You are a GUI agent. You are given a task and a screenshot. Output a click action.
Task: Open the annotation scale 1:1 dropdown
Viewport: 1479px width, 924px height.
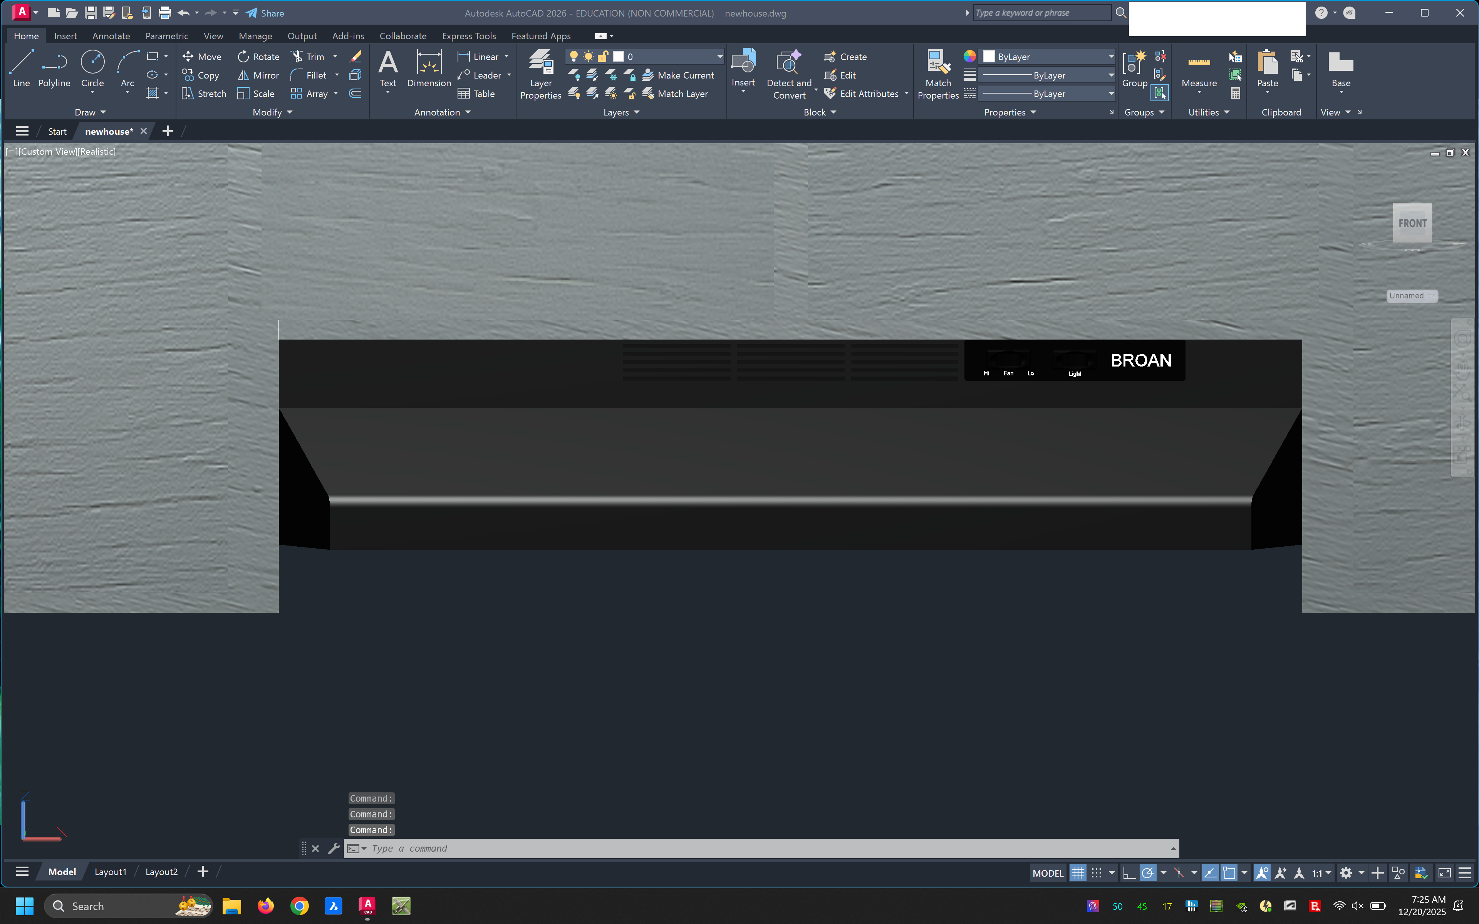coord(1322,873)
